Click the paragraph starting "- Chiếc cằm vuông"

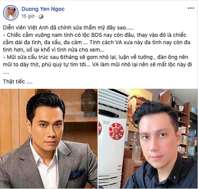96,43
